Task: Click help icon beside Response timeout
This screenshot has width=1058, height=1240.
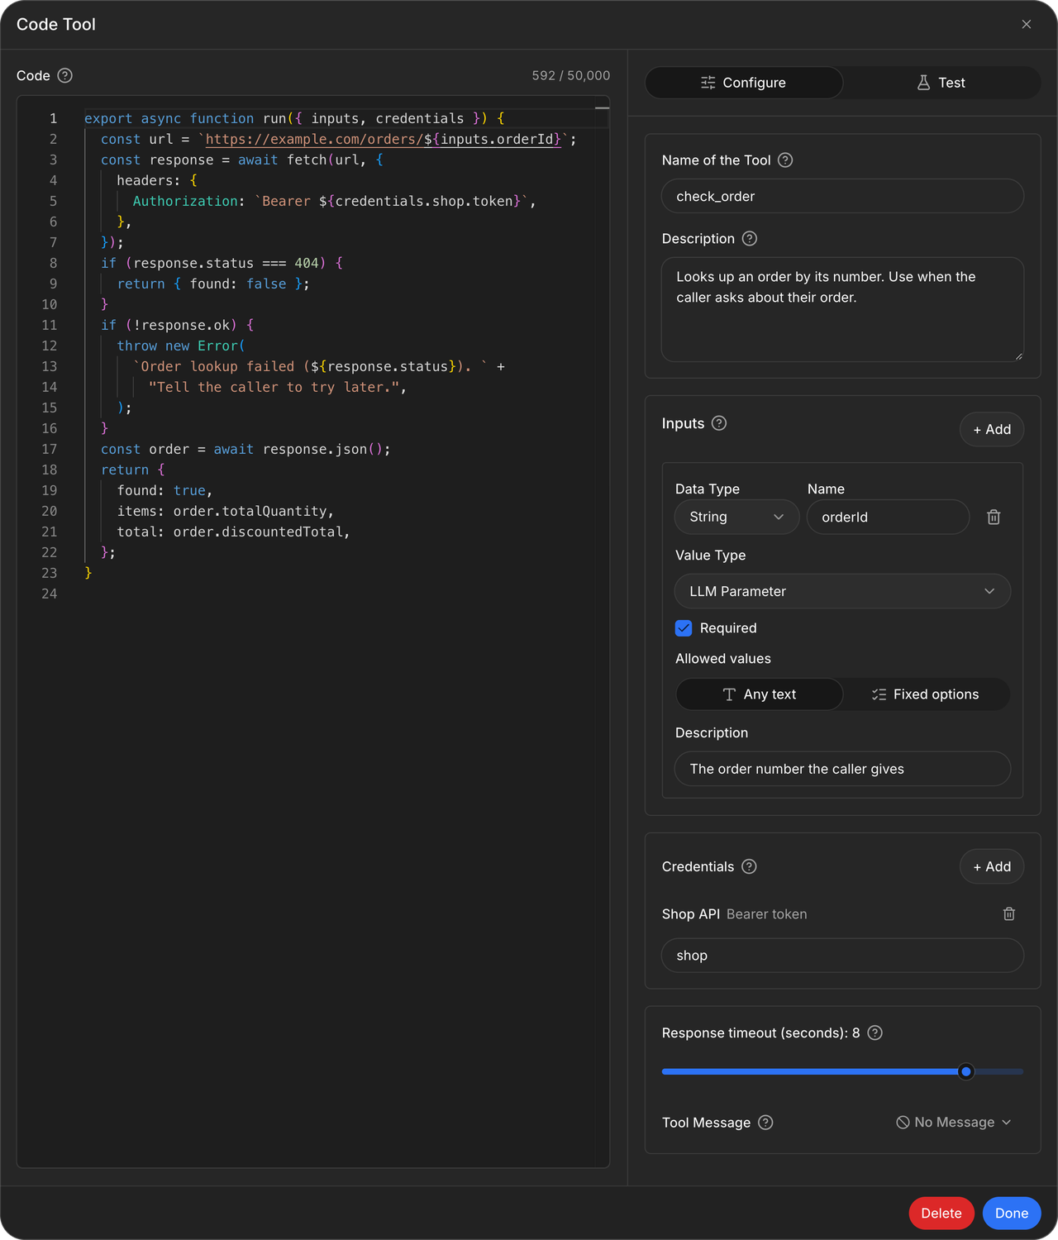Action: point(875,1033)
